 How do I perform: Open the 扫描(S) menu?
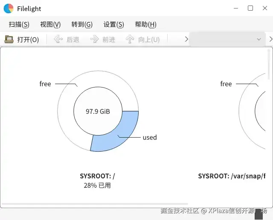(19, 24)
